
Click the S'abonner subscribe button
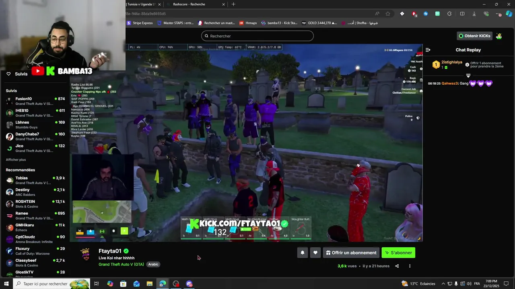398,253
